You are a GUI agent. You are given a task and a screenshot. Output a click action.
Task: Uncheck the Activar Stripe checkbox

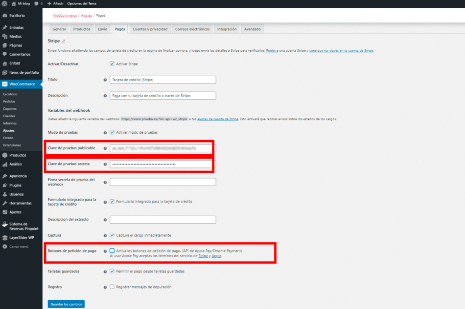pyautogui.click(x=113, y=63)
